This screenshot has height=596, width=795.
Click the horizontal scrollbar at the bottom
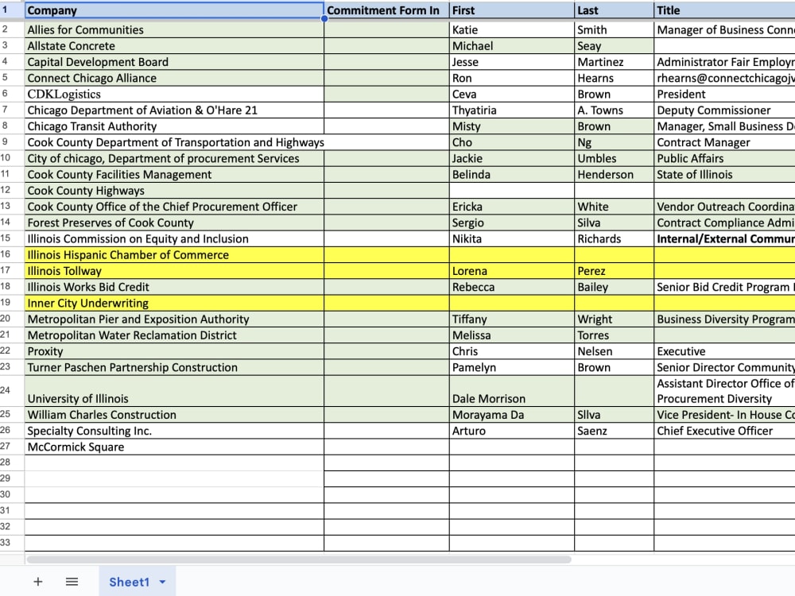click(299, 559)
